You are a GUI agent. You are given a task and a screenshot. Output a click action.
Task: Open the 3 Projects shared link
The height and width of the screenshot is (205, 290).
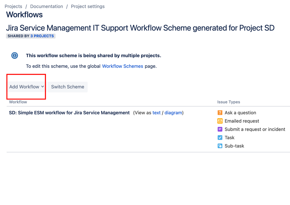point(42,36)
